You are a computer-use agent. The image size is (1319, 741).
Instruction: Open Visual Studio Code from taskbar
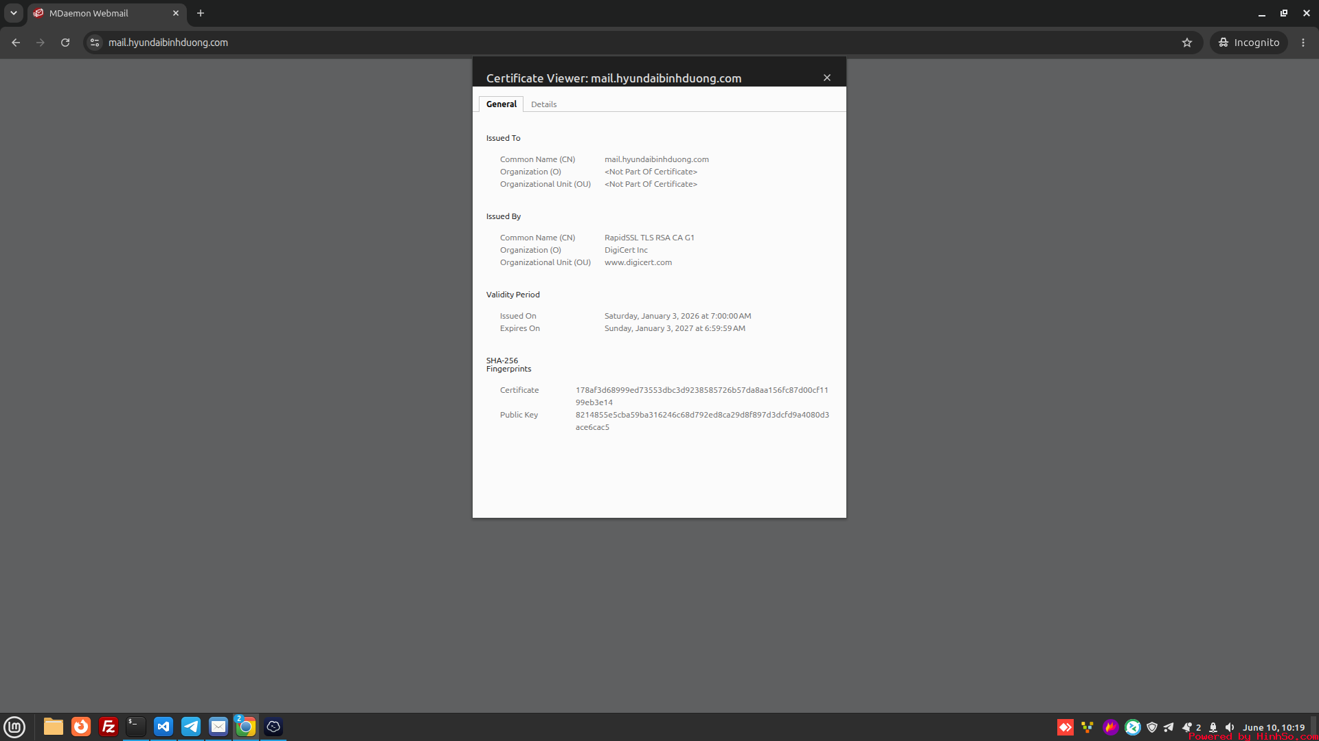tap(164, 727)
